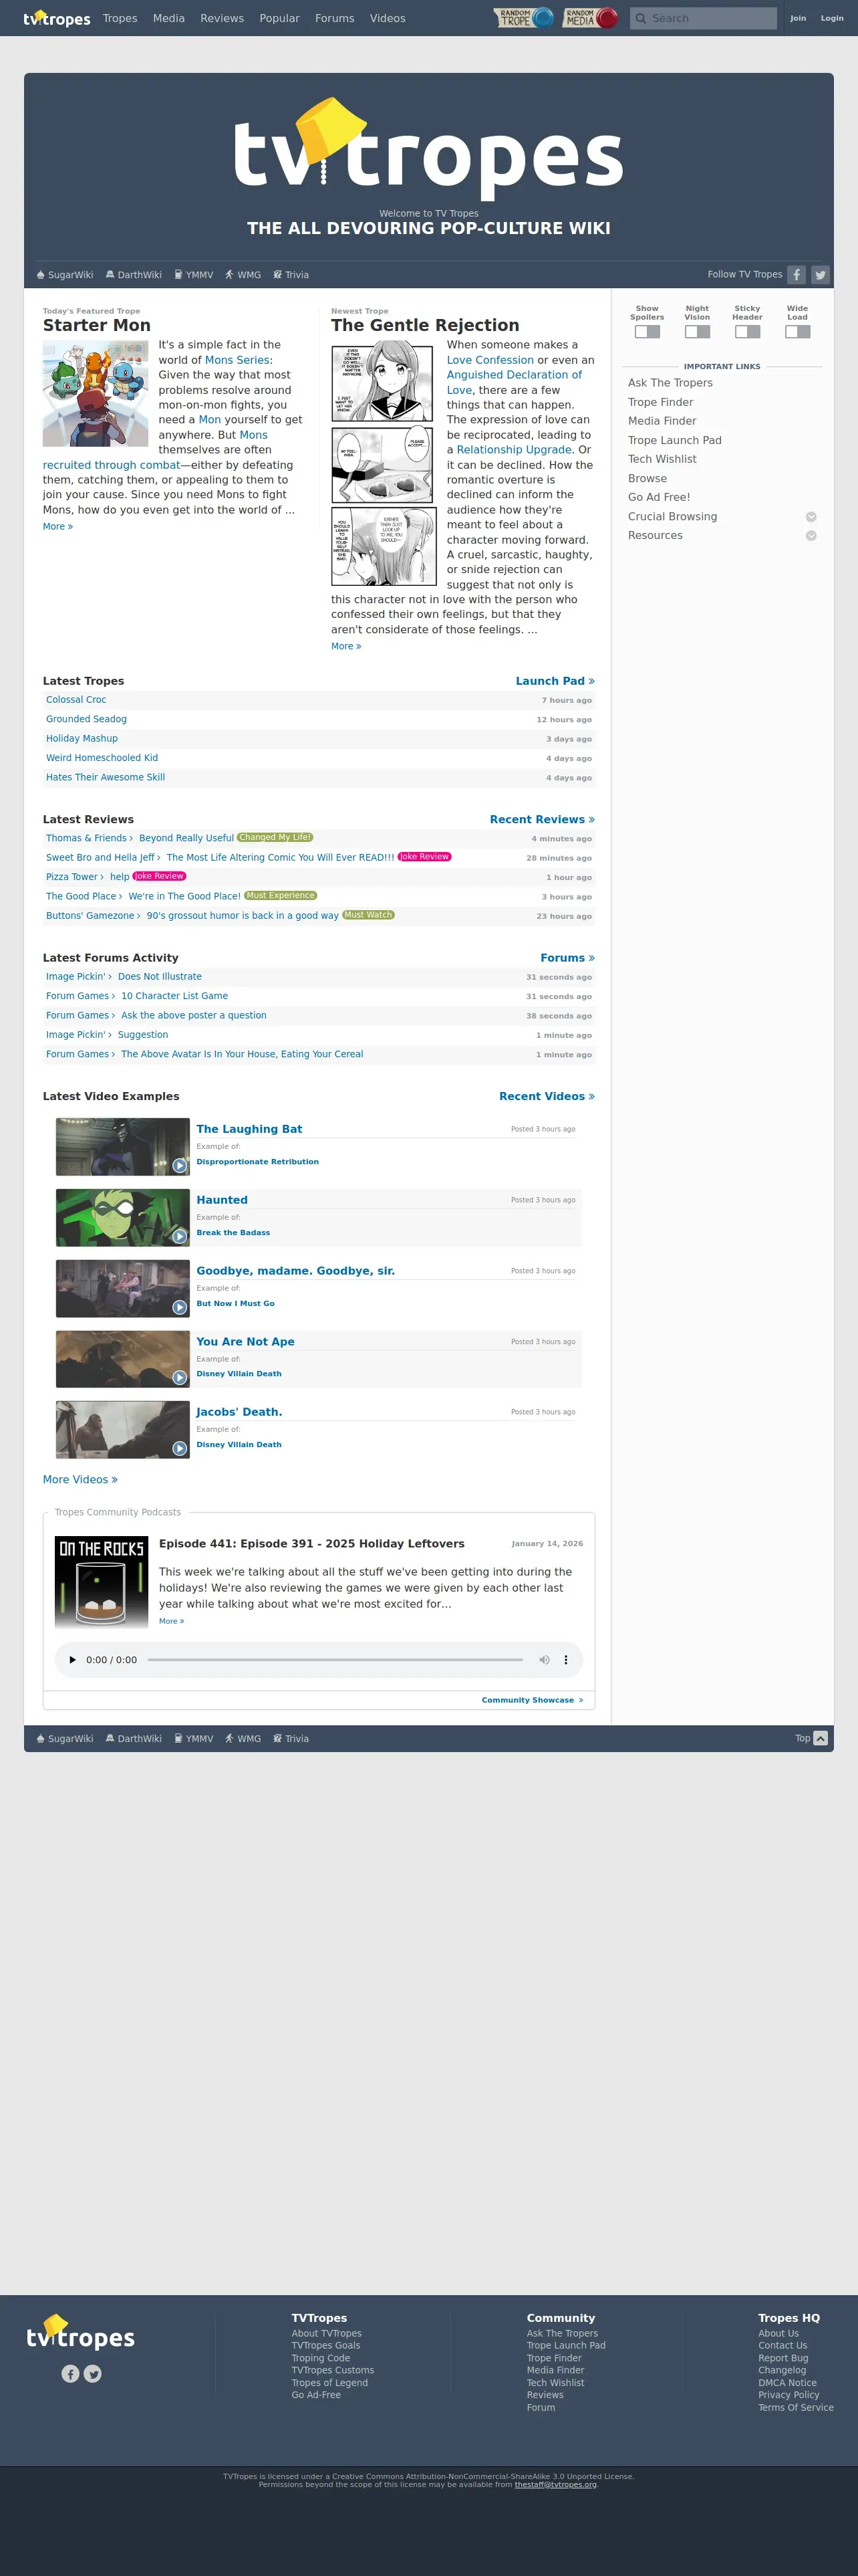
Task: Toggle Show Spoilers switch
Action: tap(648, 332)
